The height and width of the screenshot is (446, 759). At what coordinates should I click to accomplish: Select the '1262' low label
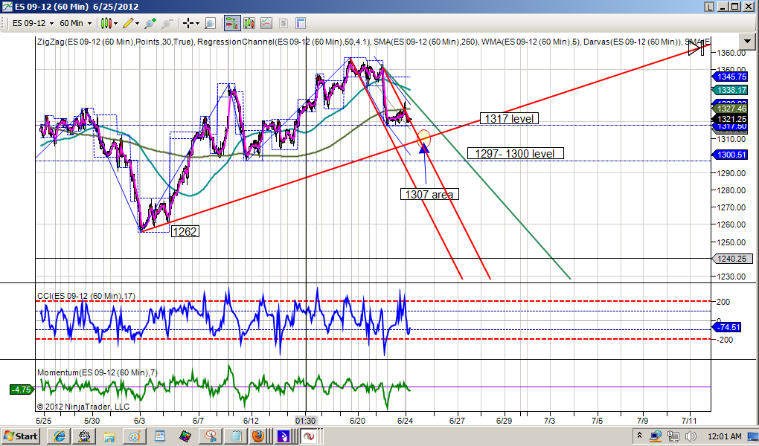click(185, 231)
